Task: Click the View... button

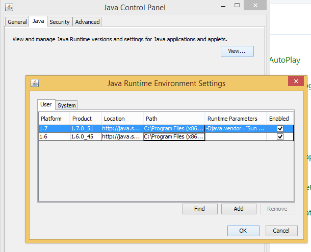Action: 237,51
